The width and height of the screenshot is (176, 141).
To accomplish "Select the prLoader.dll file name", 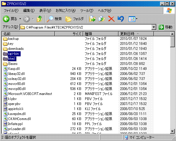I will [x=17, y=129].
